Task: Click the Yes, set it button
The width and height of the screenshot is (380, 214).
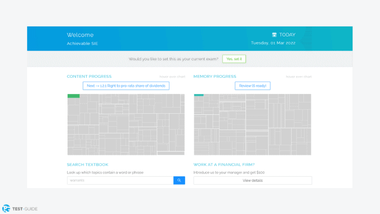Action: click(234, 59)
